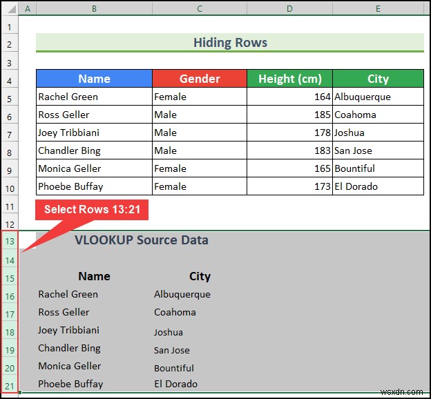Click Phoebe Buffay in the top table
The image size is (431, 399).
[x=94, y=186]
